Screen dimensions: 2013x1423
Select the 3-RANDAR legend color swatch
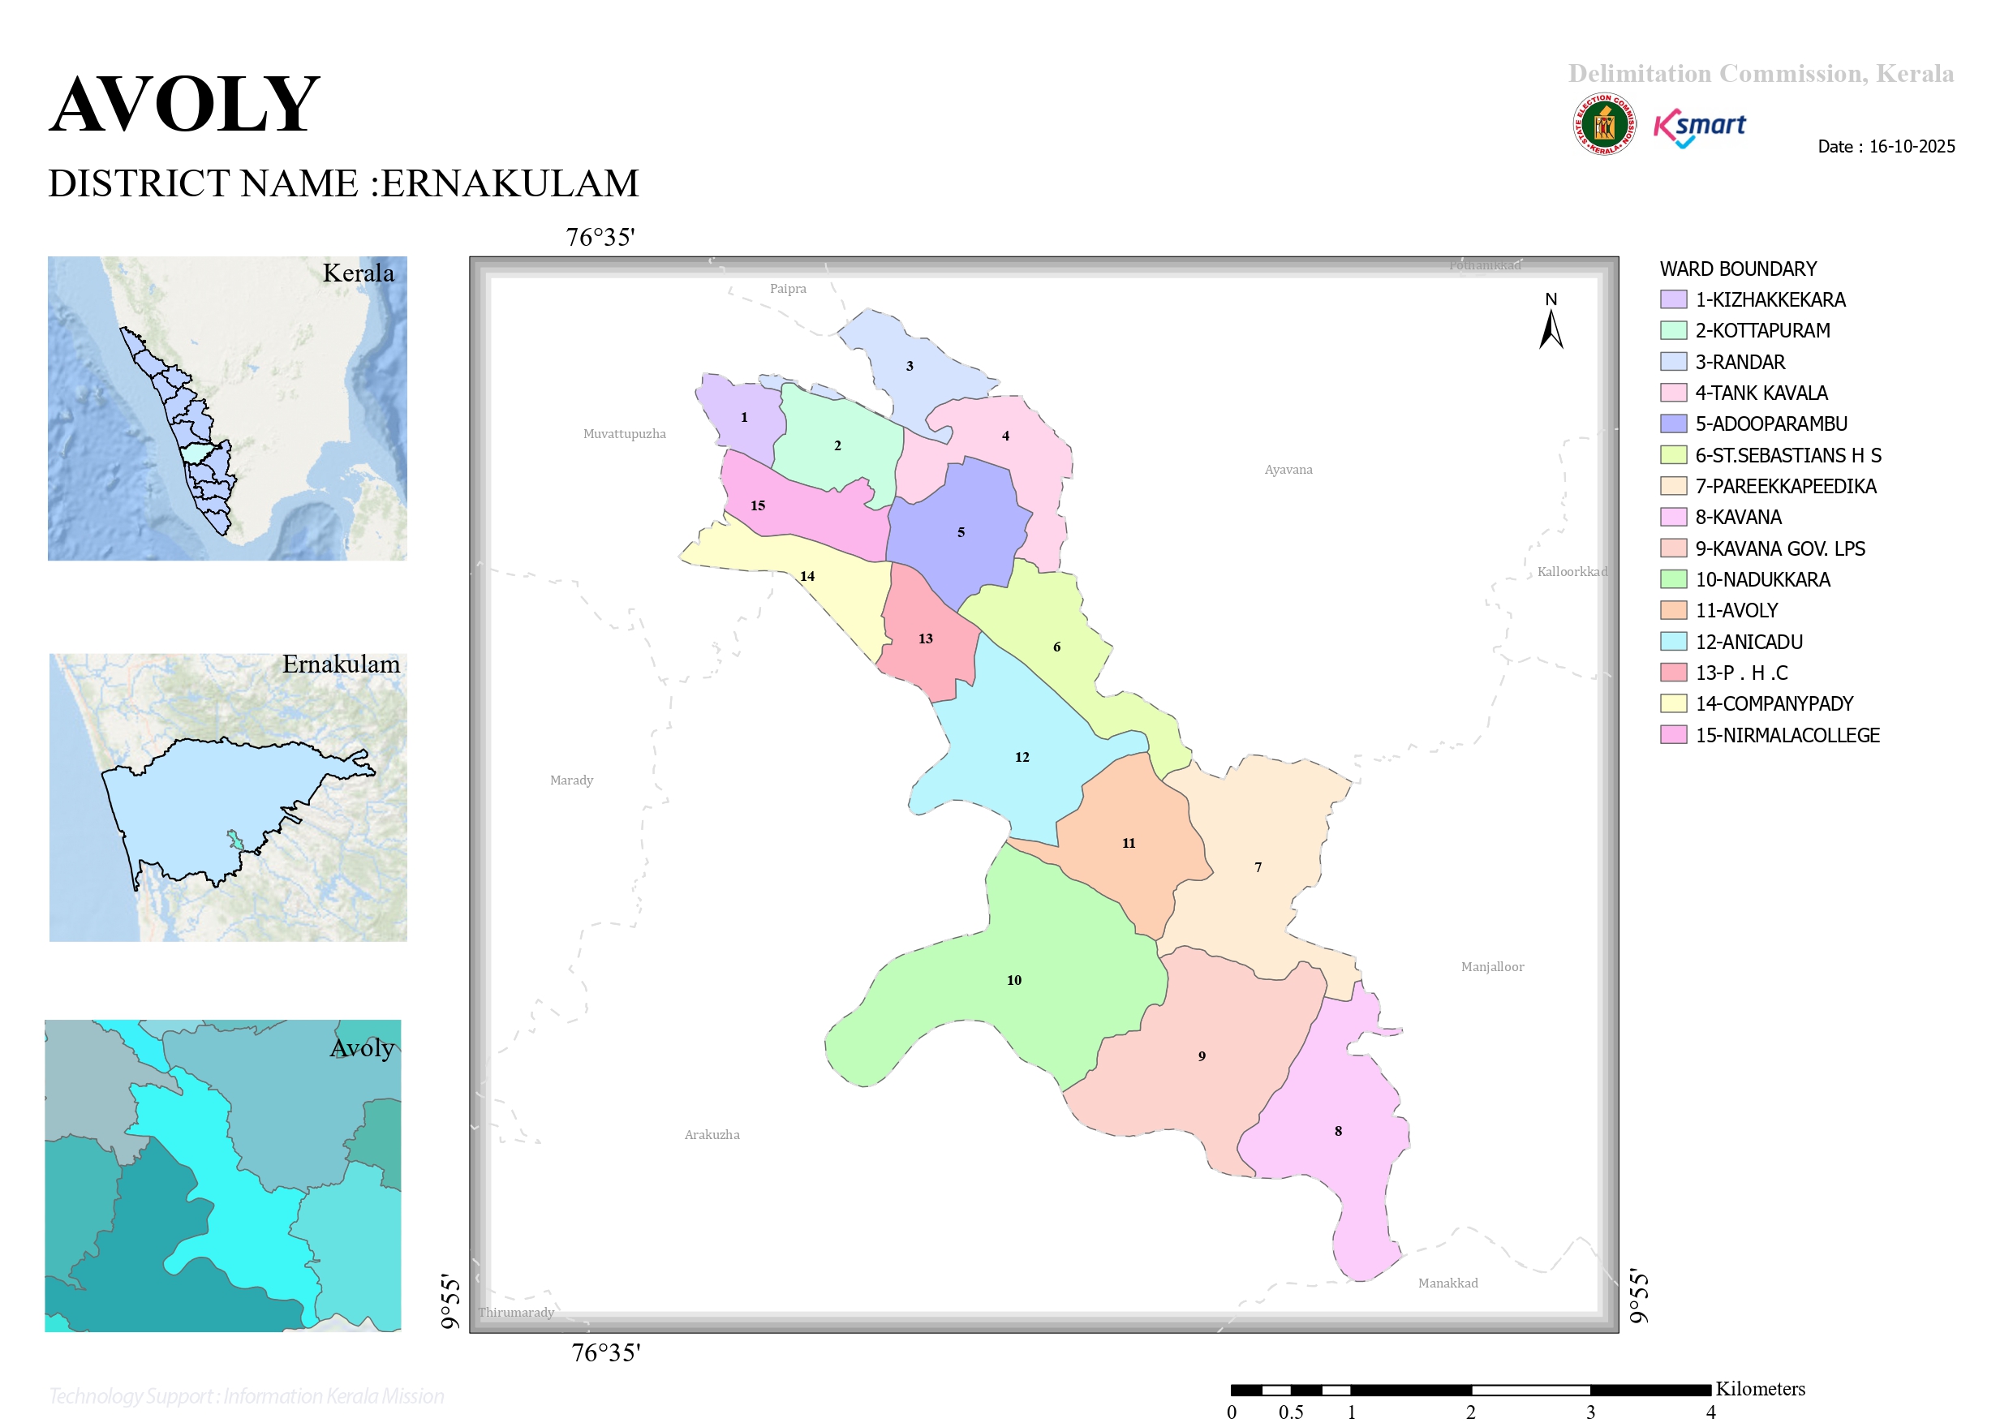pos(1673,362)
